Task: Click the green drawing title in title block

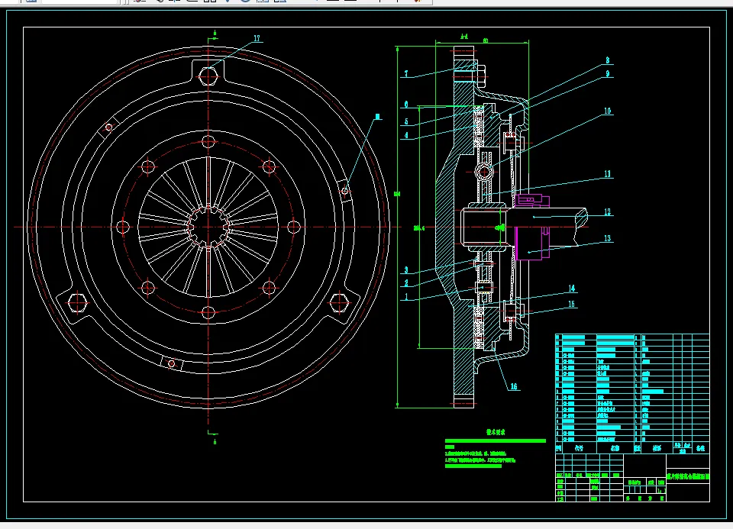Action: point(687,475)
